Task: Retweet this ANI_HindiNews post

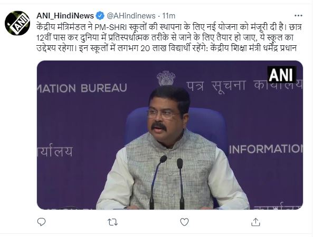Action: (x=112, y=222)
